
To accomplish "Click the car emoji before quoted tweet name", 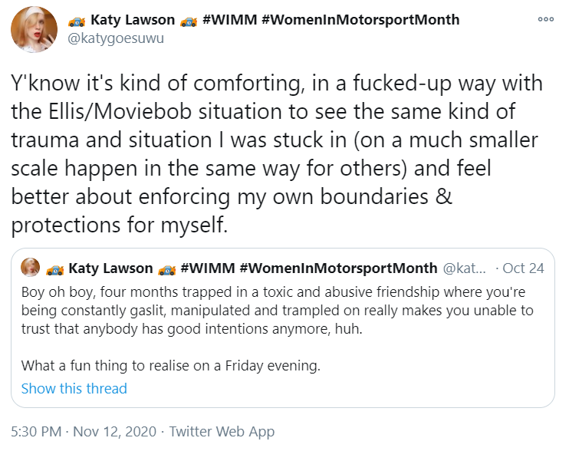I will [54, 268].
